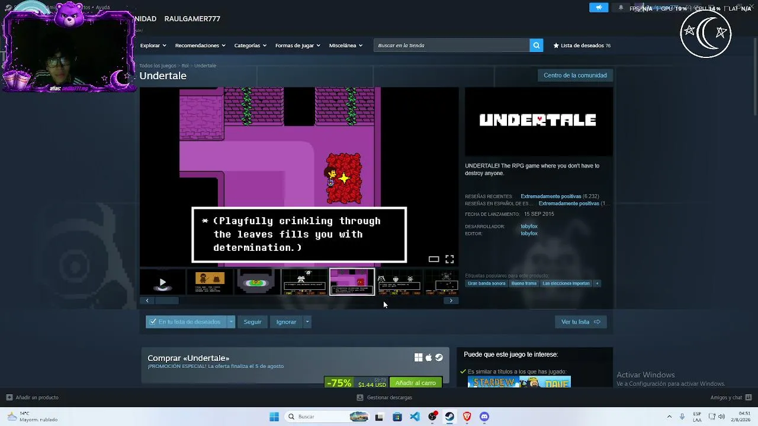Click the Todos los juegos breadcrumb
Viewport: 758px width, 426px height.
coord(158,66)
